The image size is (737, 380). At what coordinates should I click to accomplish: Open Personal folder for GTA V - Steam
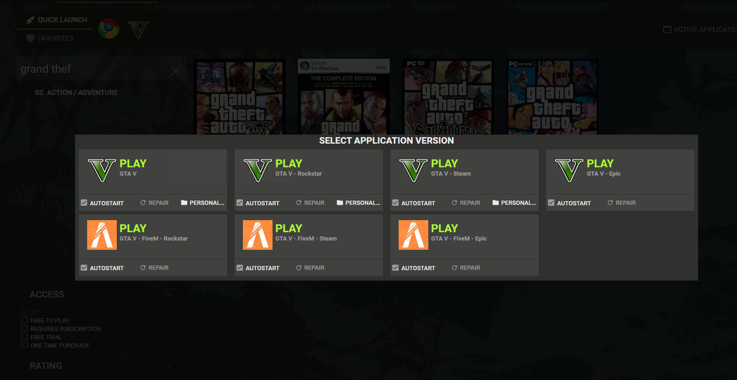514,203
